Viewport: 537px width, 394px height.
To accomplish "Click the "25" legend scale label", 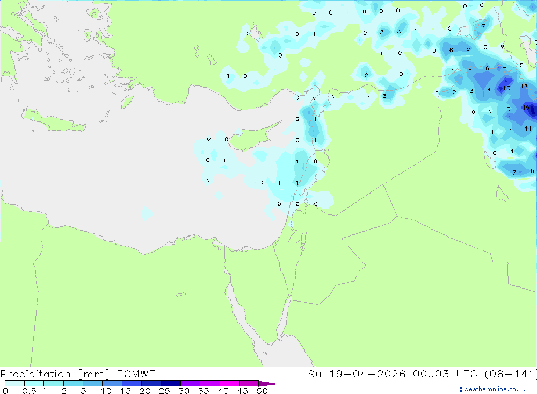I will (164, 391).
